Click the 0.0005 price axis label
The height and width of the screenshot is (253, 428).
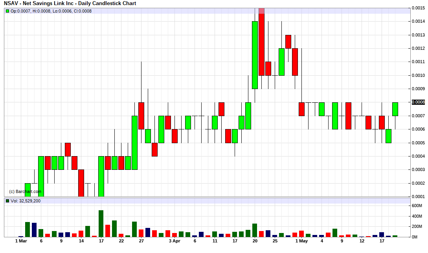tap(418, 143)
